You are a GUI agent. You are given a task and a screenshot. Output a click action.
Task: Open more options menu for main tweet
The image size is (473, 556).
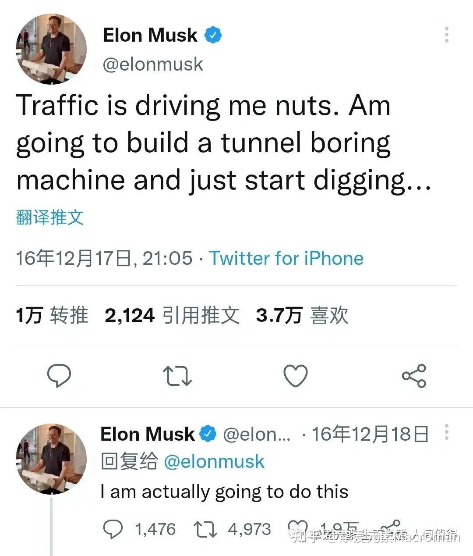pos(446,35)
